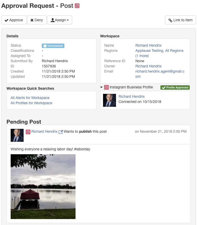
Task: Expand regions via the (1 more) link
Action: pyautogui.click(x=142, y=56)
